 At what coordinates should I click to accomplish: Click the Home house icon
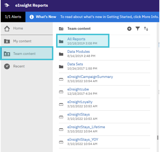coord(7,29)
